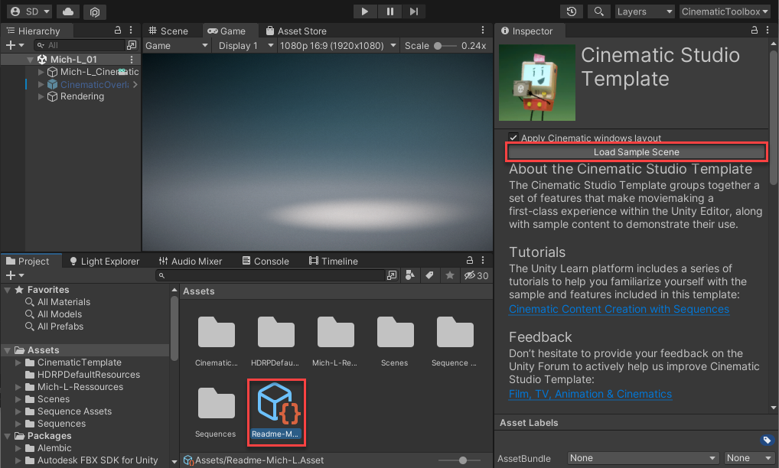Click the favorites star icon in Project
Screen dimensions: 779x468
pos(450,275)
